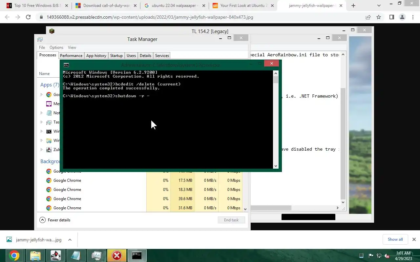This screenshot has width=420, height=262.
Task: Expand the Google Chrome app row
Action: 41,95
